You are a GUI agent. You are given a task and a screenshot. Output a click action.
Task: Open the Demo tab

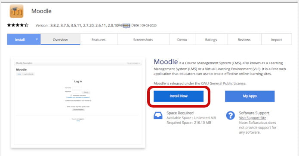coord(182,39)
